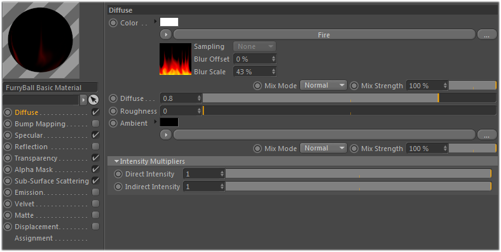The height and width of the screenshot is (252, 501).
Task: Click animation dot beside Ambient's Mix Strength
Action: (354, 149)
